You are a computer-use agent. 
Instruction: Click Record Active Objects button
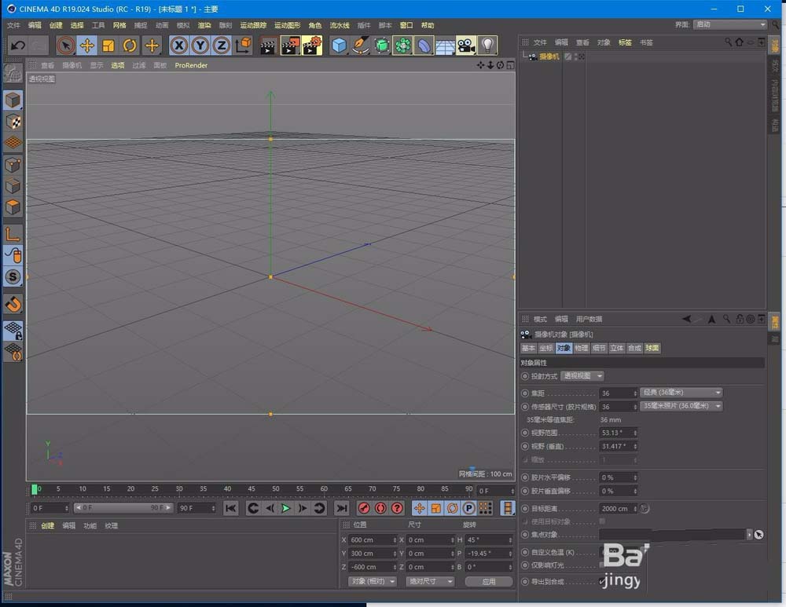(x=364, y=508)
